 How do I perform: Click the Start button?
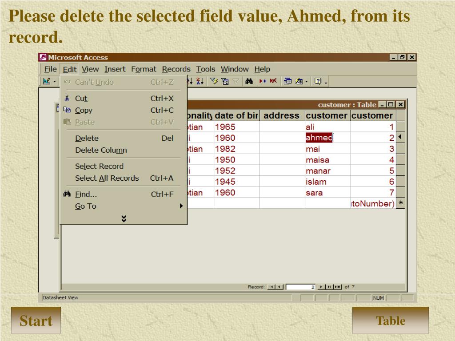point(36,321)
